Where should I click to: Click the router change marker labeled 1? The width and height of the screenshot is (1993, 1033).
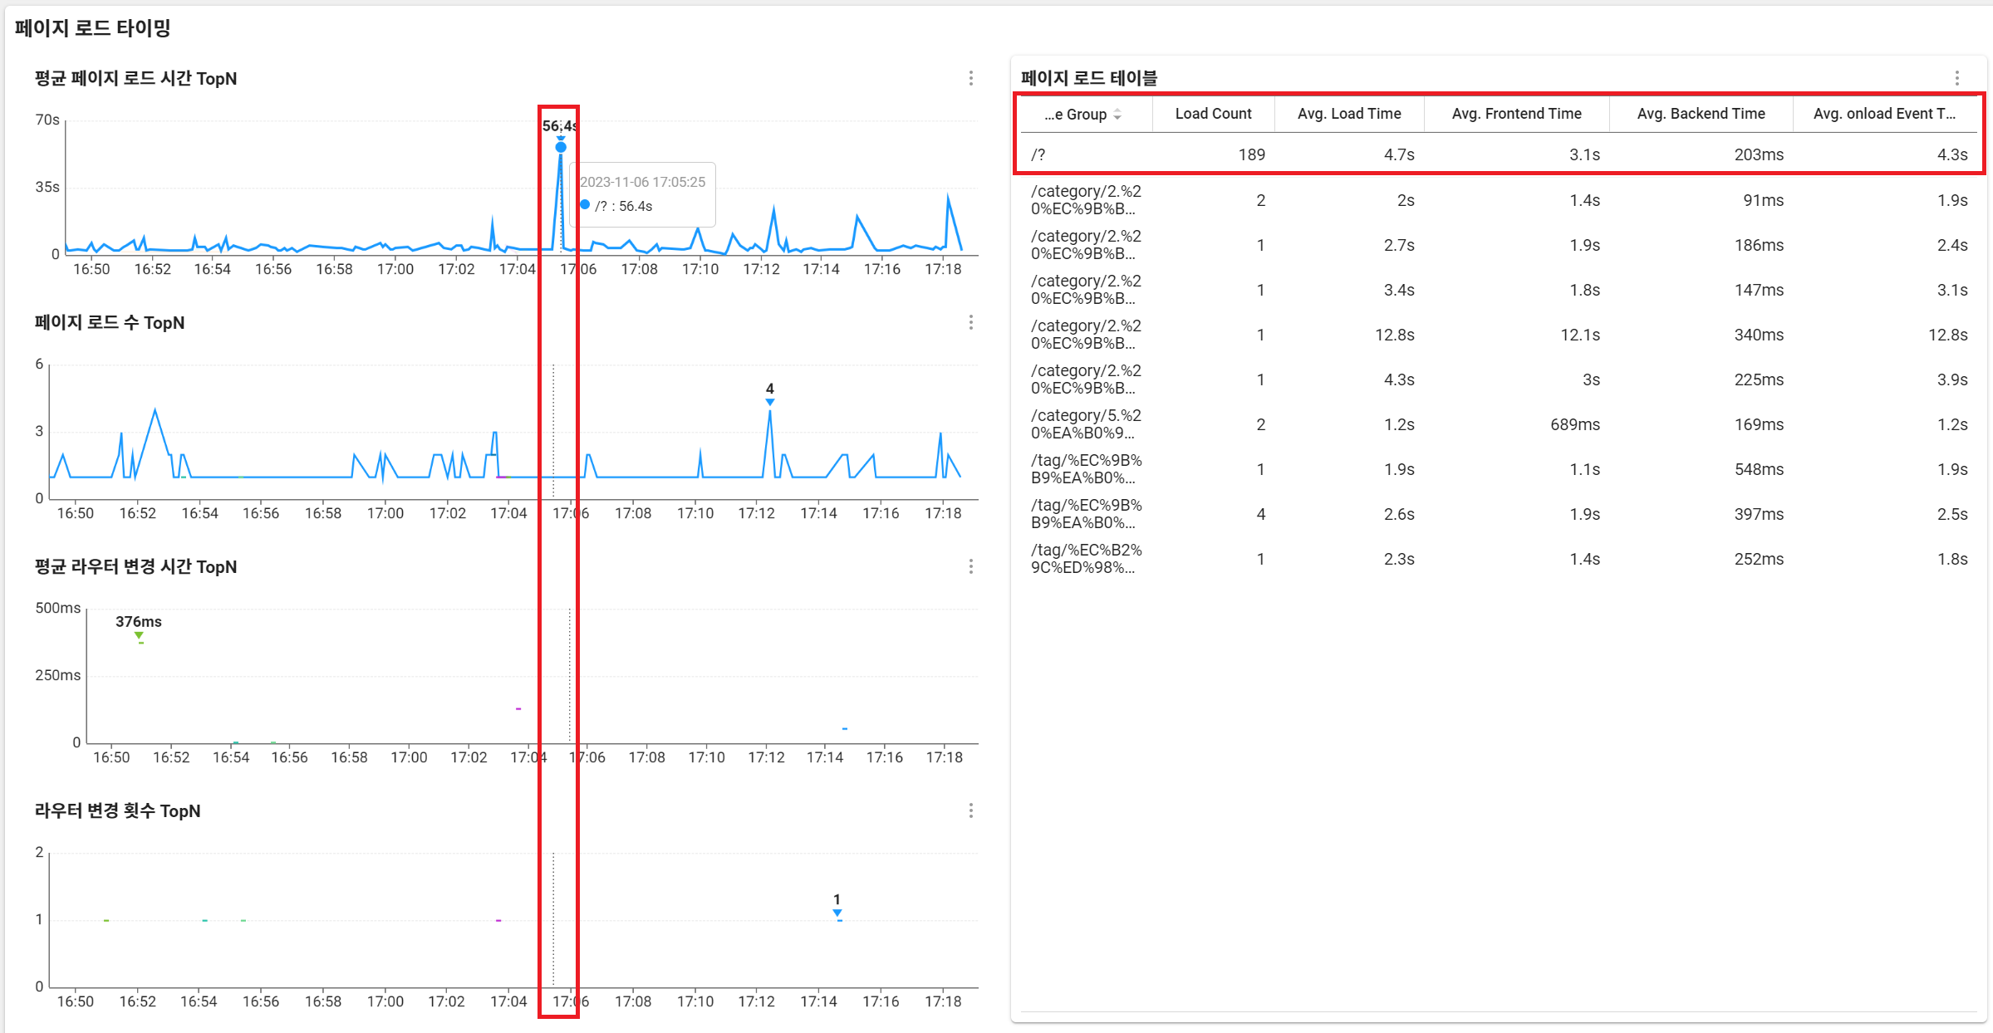(837, 913)
